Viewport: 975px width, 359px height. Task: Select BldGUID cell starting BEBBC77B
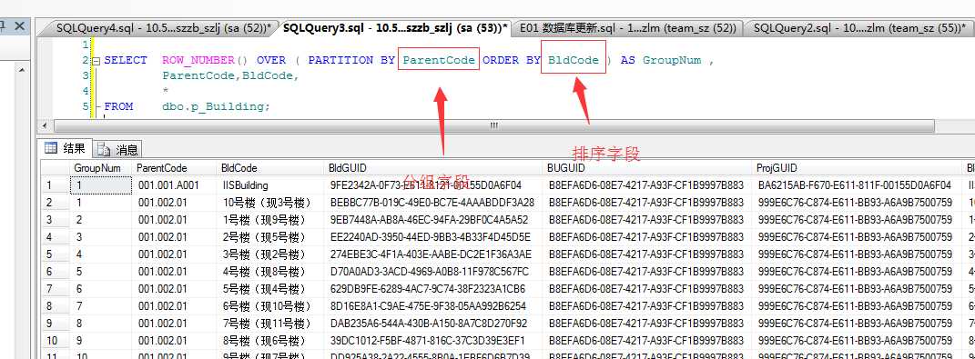click(x=432, y=203)
